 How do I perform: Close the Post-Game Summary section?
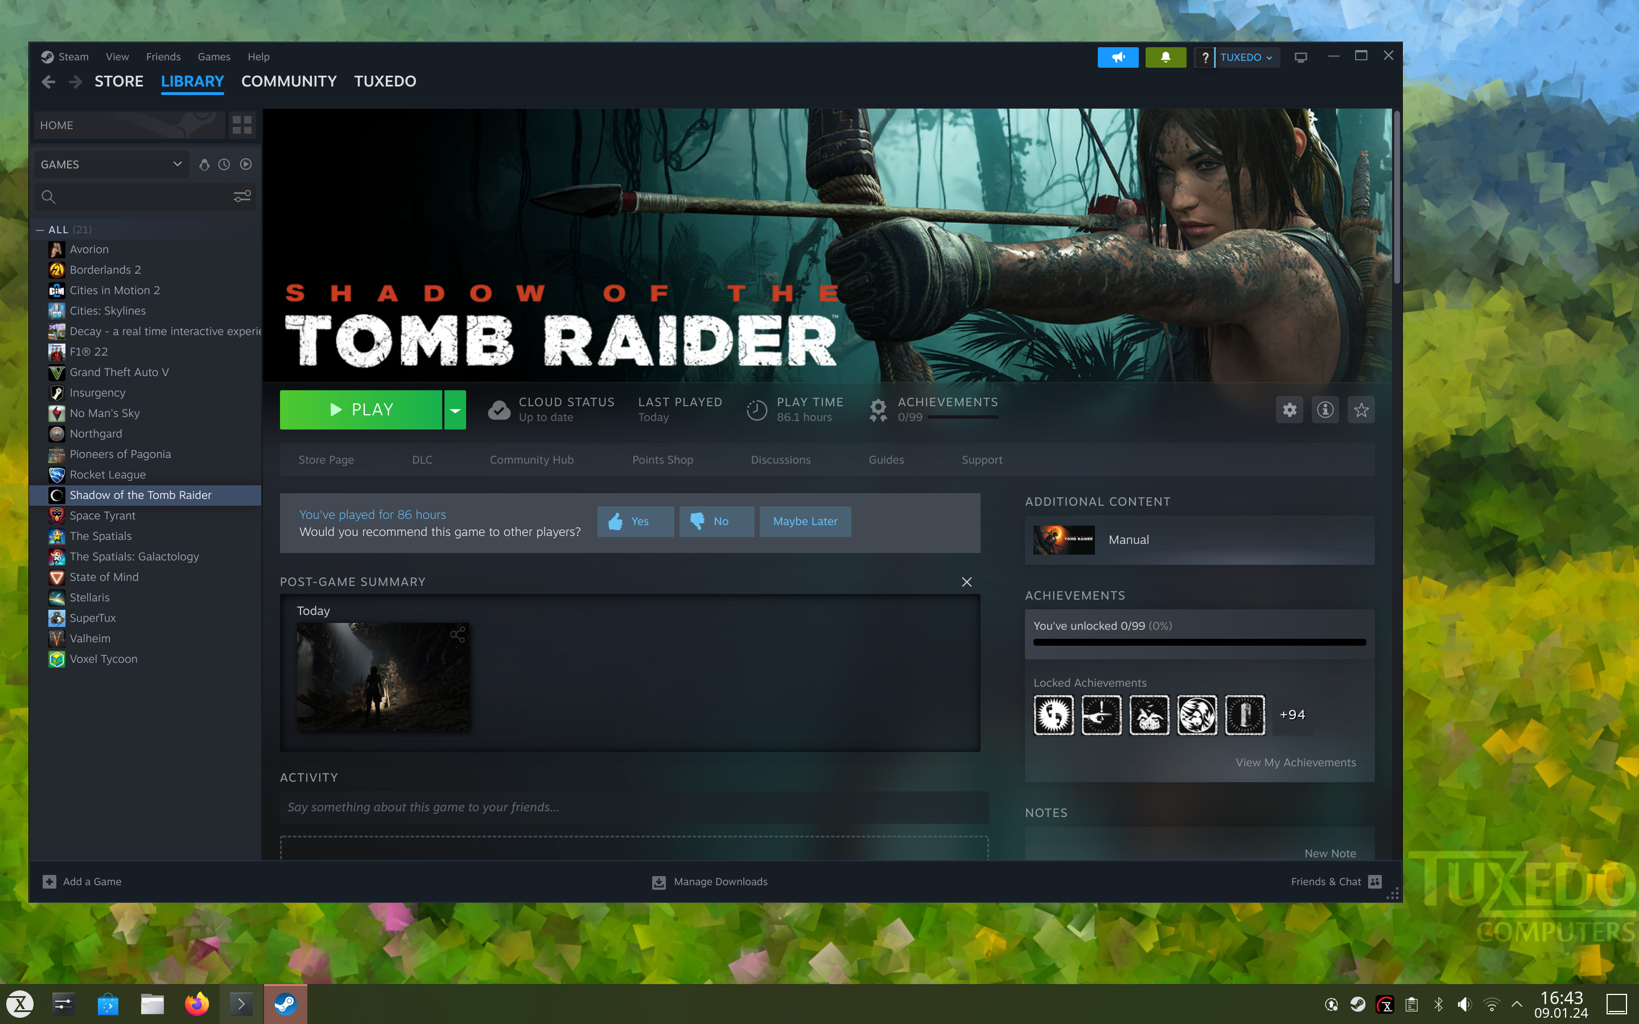tap(966, 582)
